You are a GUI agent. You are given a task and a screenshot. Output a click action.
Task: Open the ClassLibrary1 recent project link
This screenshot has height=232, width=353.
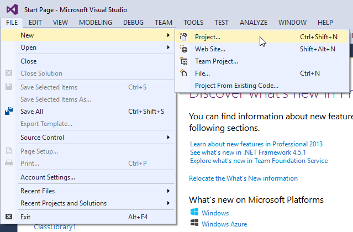(x=55, y=227)
